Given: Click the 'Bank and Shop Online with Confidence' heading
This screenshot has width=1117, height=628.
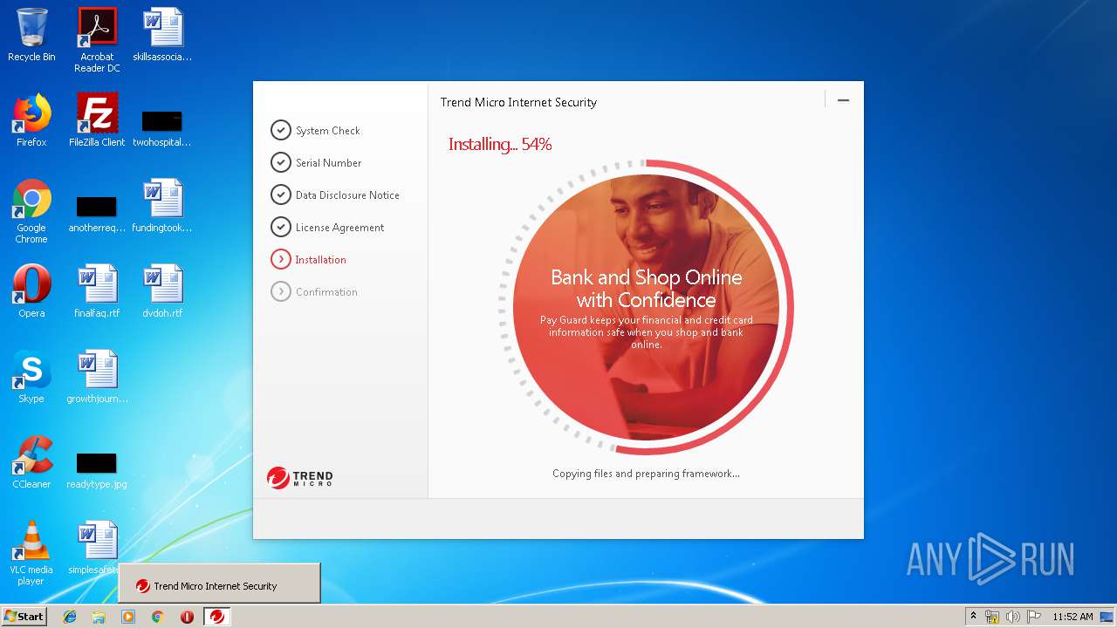Looking at the screenshot, I should click(x=646, y=289).
